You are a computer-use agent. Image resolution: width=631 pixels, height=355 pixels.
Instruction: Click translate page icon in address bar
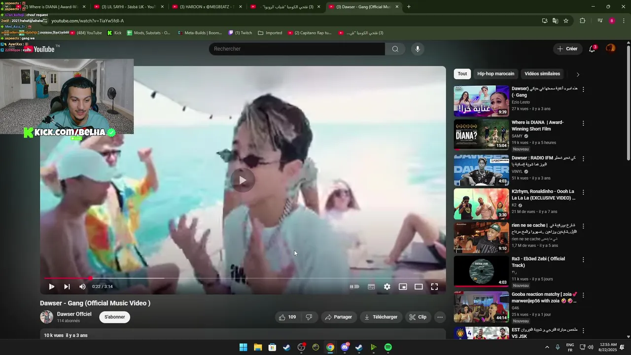click(x=555, y=21)
